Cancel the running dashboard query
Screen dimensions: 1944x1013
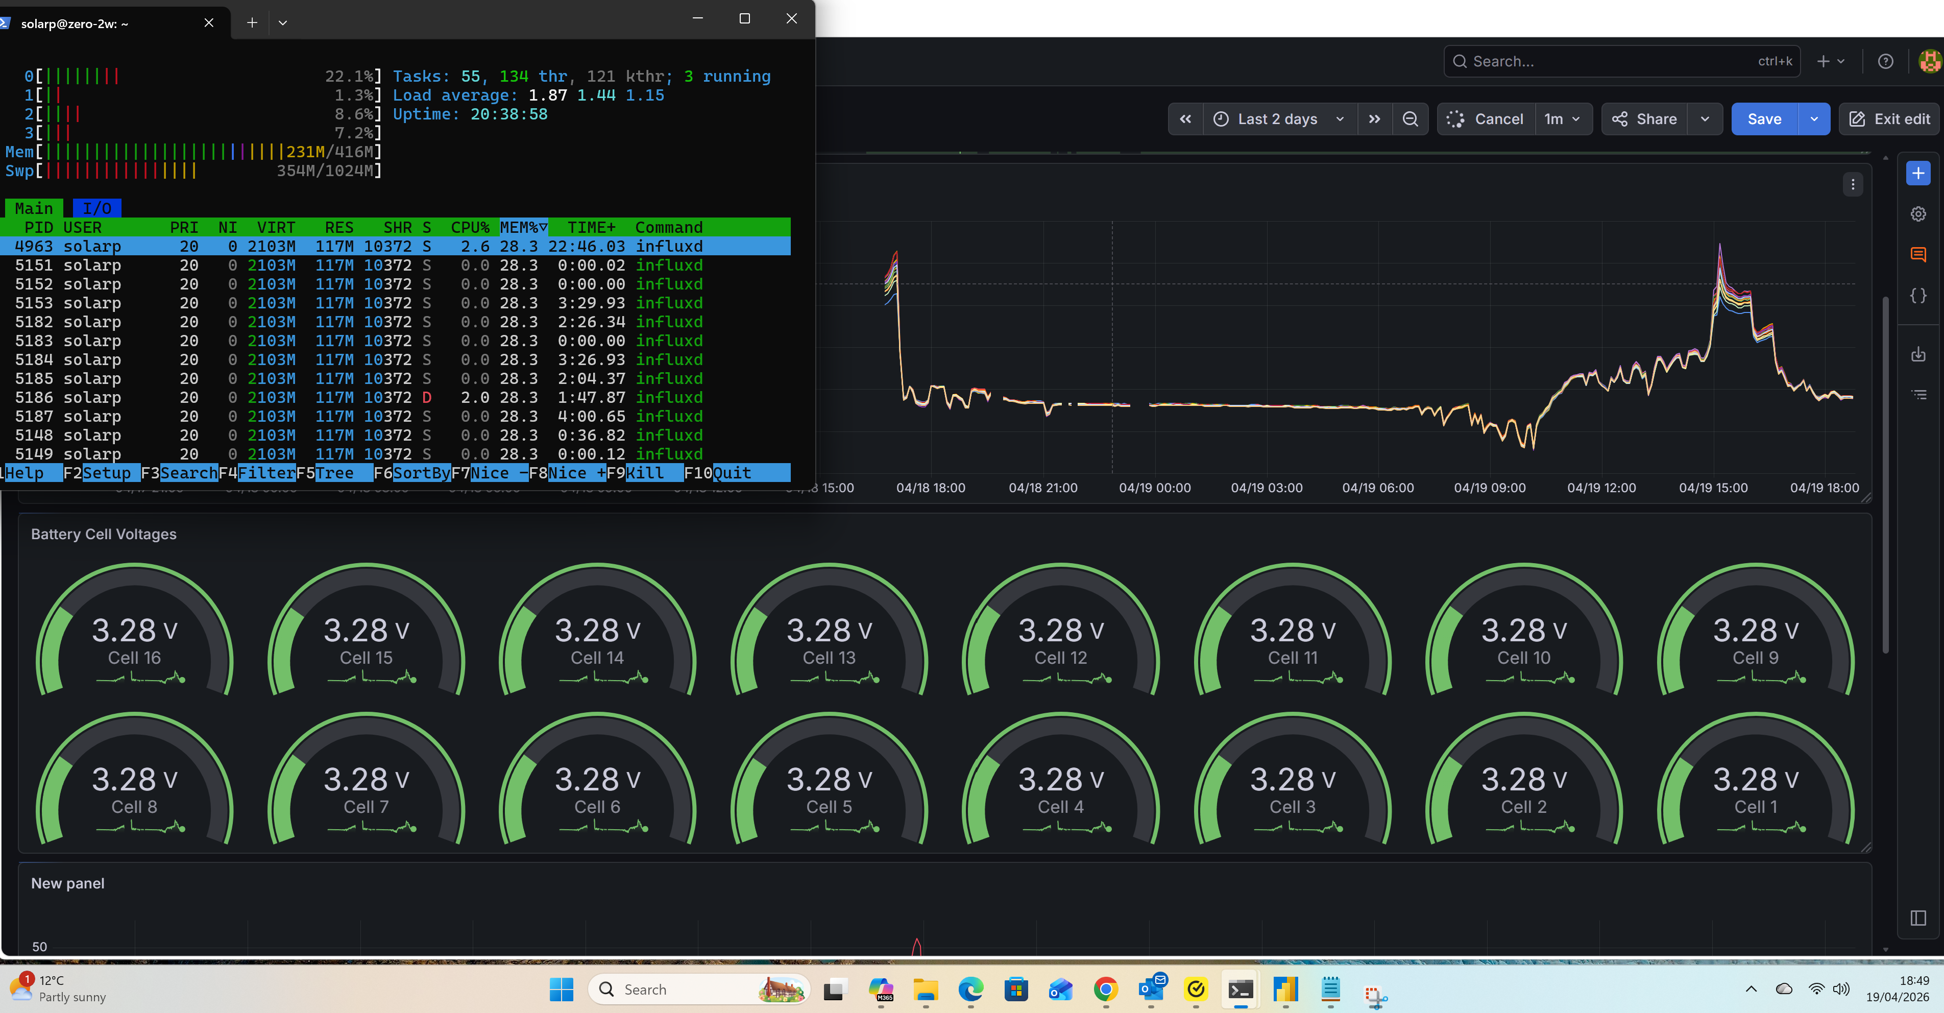1486,119
